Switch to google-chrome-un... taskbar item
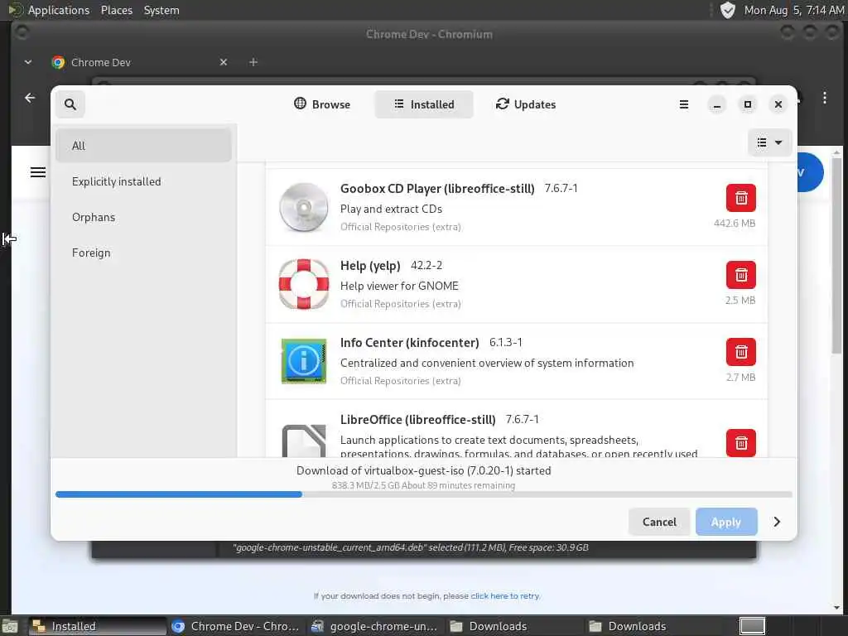Screen dimensions: 848x636 point(375,626)
